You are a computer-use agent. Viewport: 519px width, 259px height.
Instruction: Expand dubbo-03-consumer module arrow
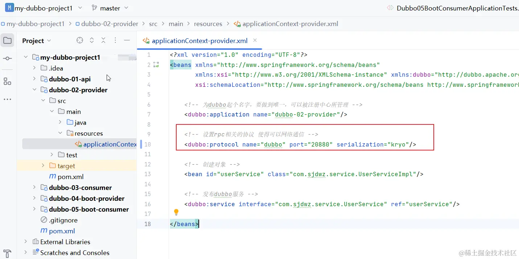34,187
